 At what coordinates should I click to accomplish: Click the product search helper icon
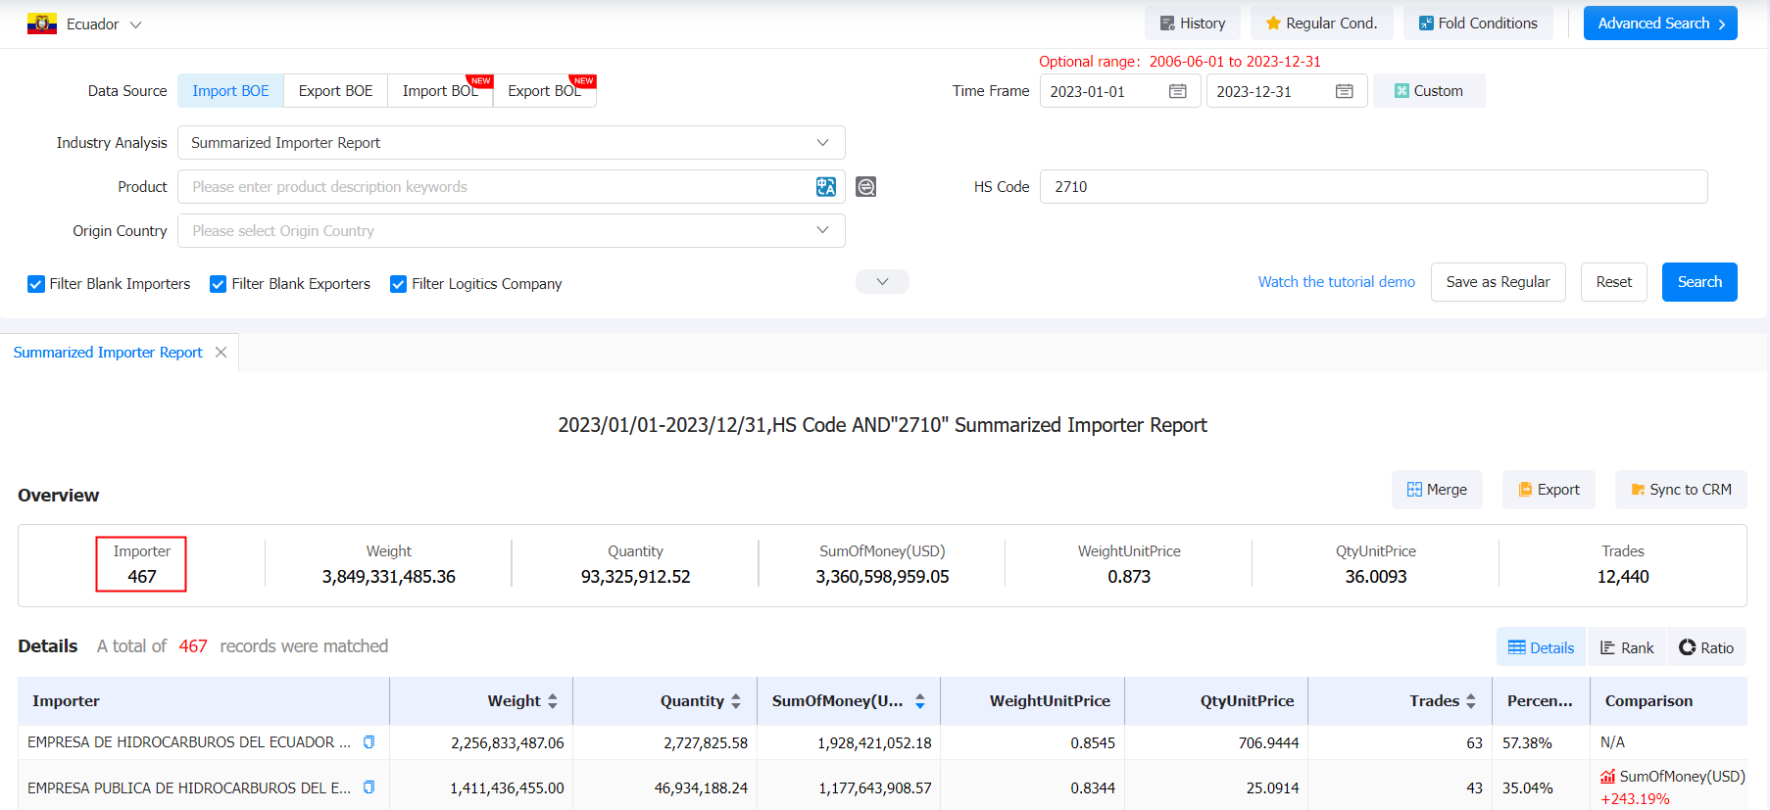click(x=865, y=186)
